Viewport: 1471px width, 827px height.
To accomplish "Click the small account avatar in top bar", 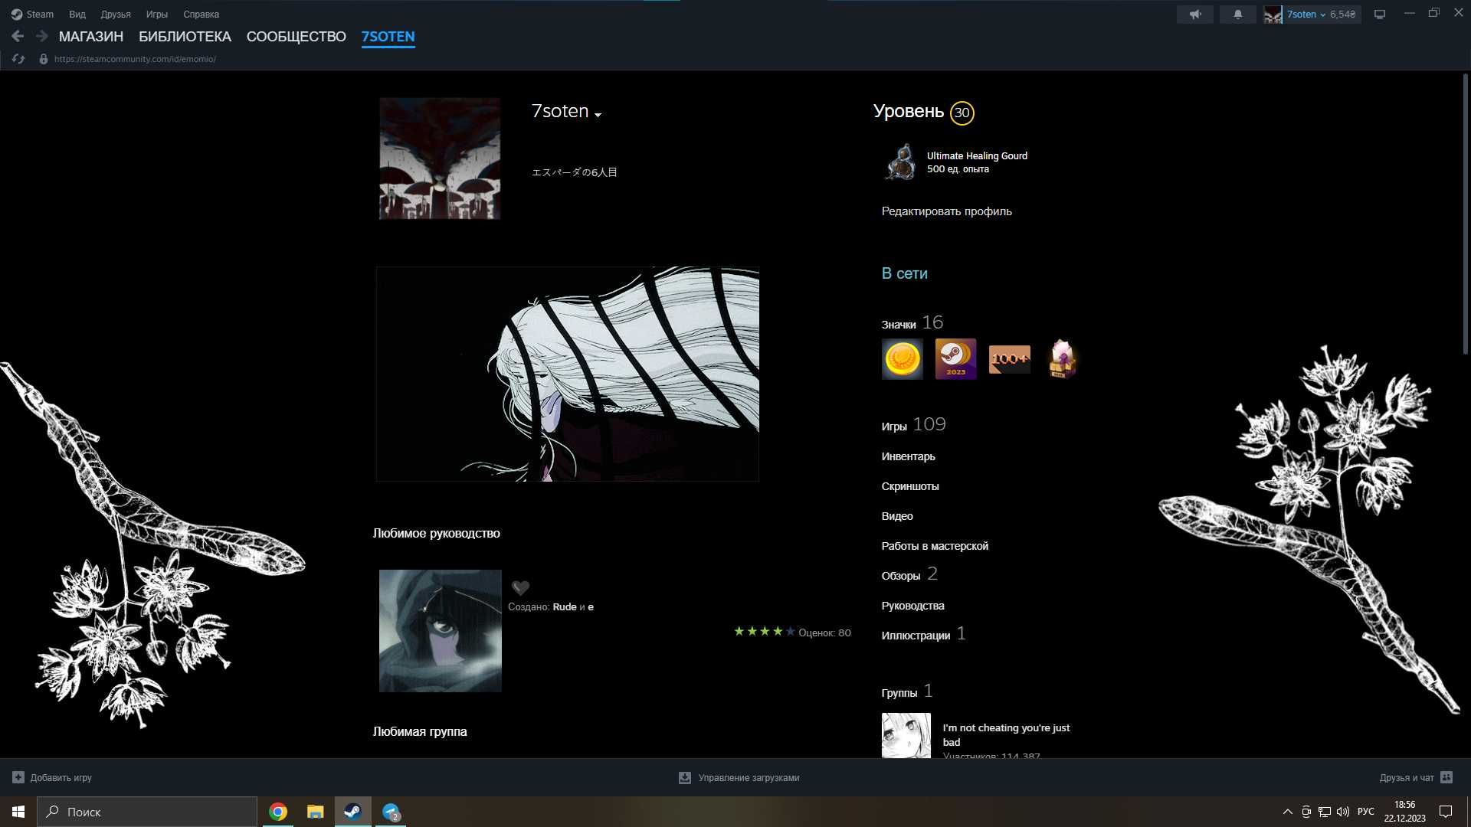I will coord(1273,15).
